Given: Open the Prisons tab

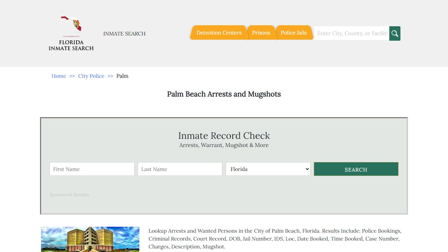Looking at the screenshot, I should coord(261,32).
